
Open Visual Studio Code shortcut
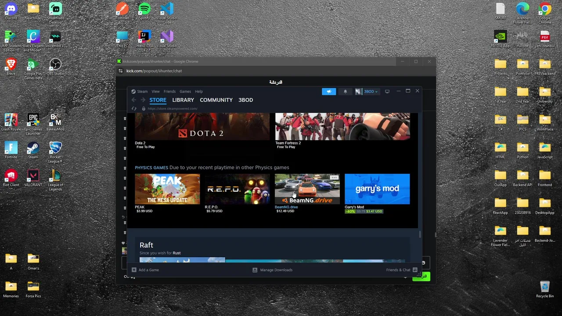167,13
